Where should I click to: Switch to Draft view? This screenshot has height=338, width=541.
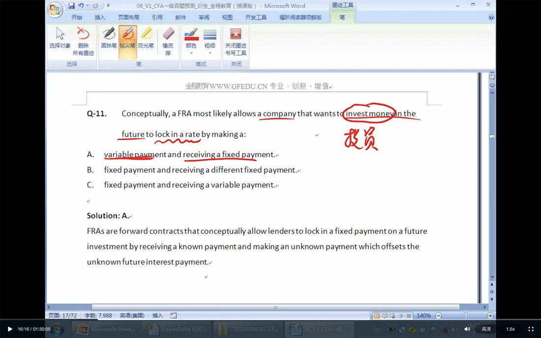pyautogui.click(x=409, y=315)
